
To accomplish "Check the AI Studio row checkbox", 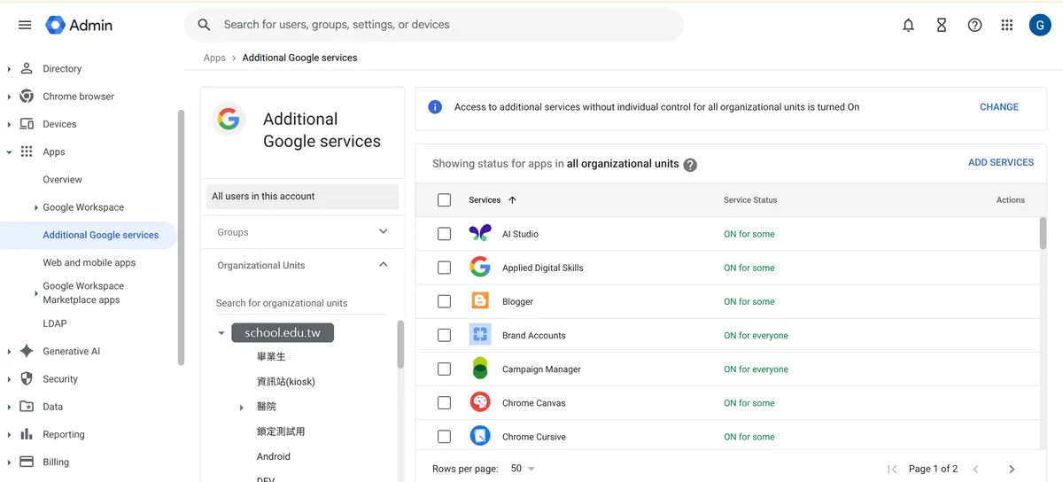I will (x=445, y=234).
